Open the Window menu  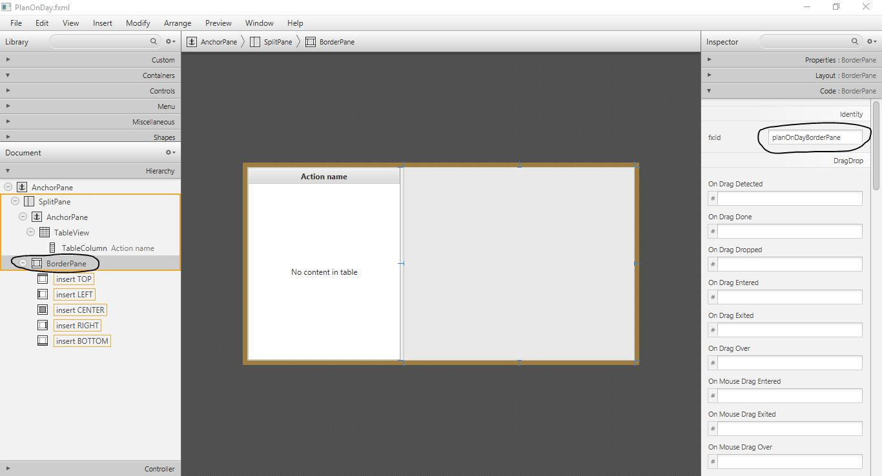260,23
